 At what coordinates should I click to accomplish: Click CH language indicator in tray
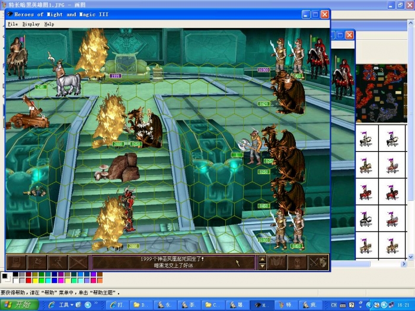(334, 305)
